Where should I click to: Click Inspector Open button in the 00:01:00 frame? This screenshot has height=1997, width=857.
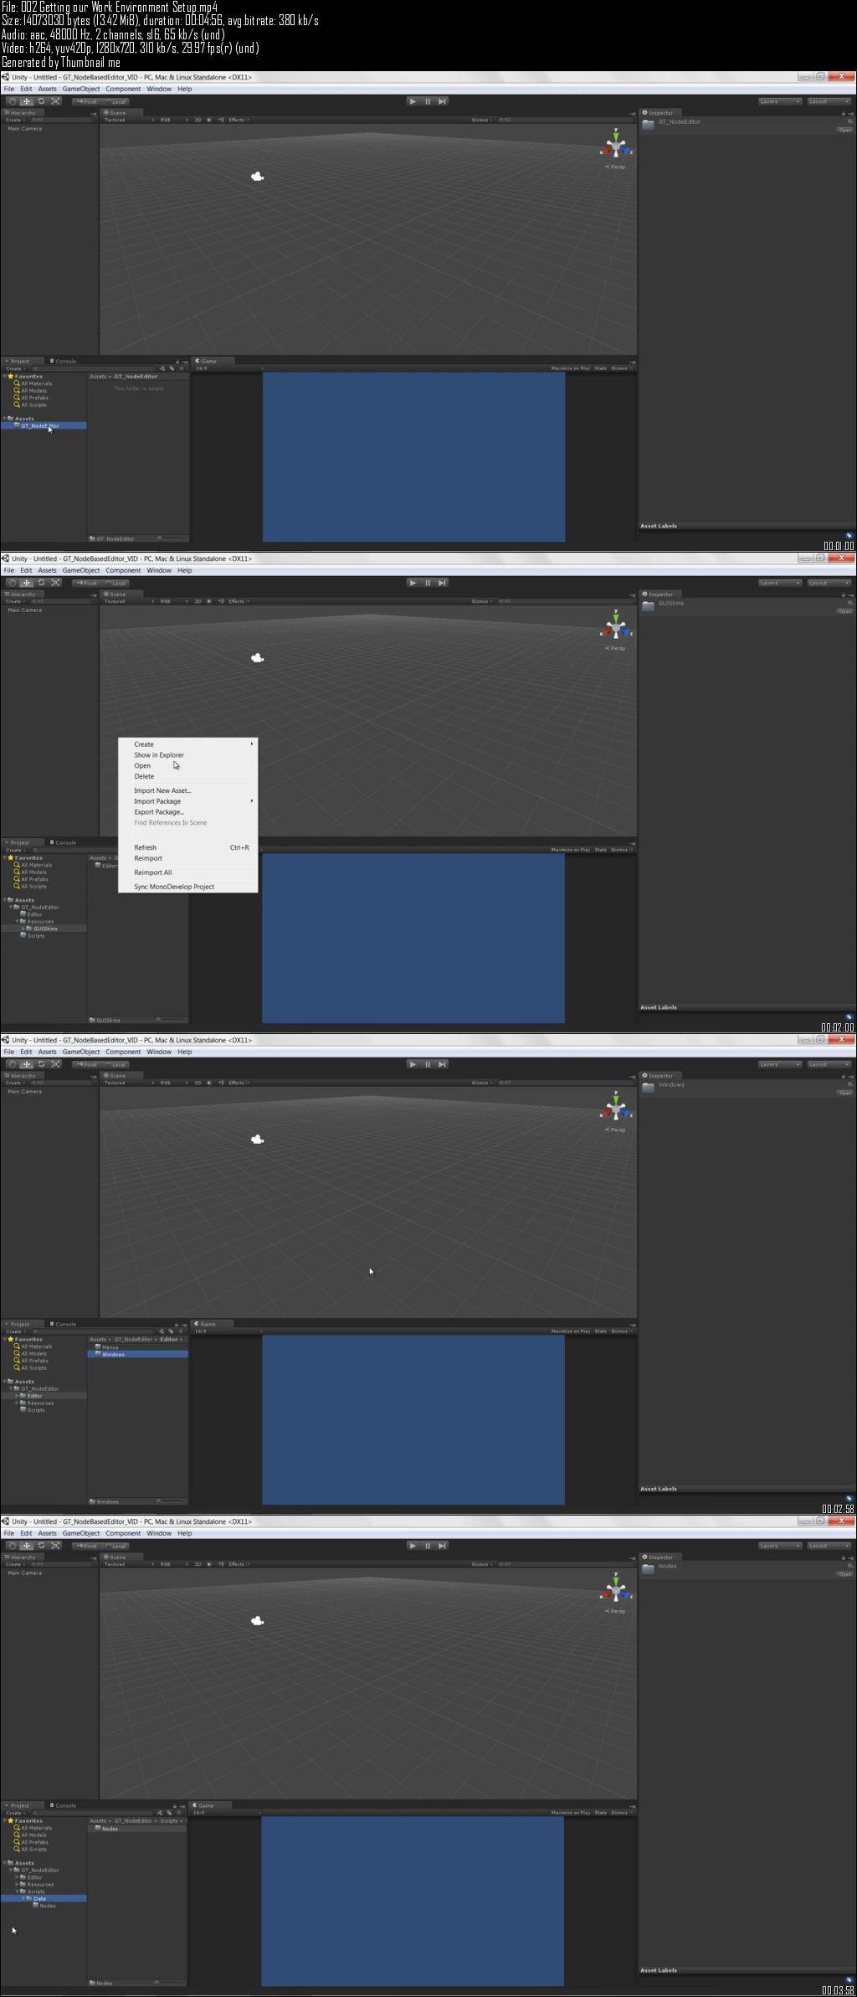click(x=844, y=130)
